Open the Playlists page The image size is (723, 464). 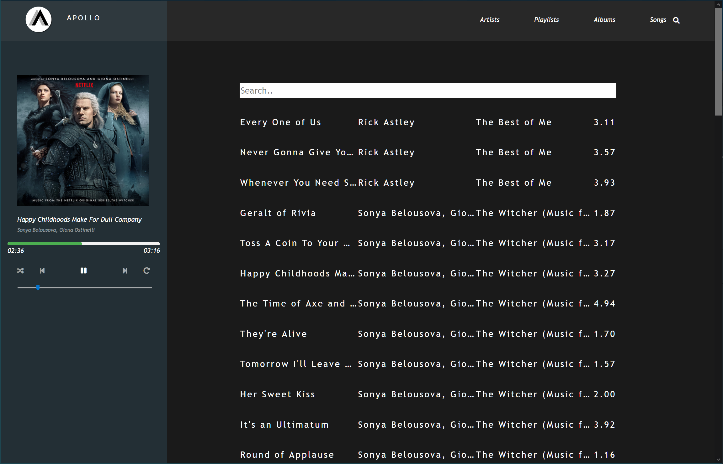point(546,20)
